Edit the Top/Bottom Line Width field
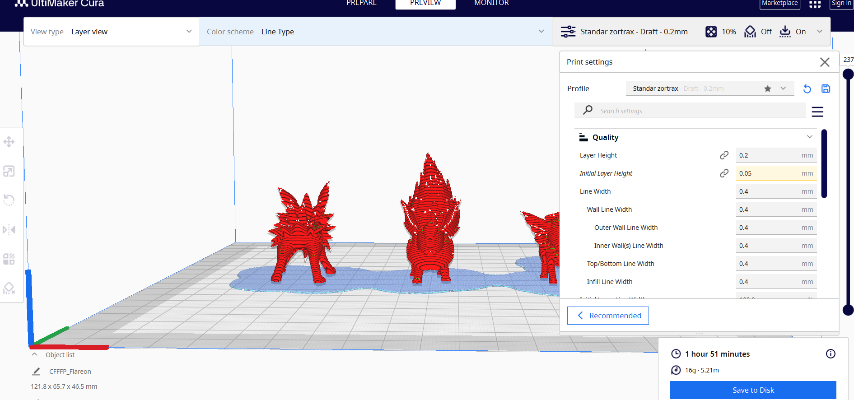The height and width of the screenshot is (400, 854). pos(776,264)
